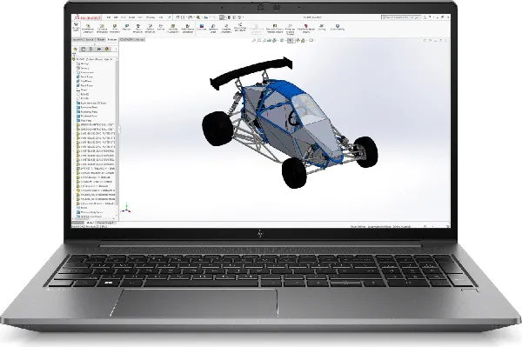Click the Search Commands input box
Screen dimensions: 522x347
pyautogui.click(x=401, y=17)
